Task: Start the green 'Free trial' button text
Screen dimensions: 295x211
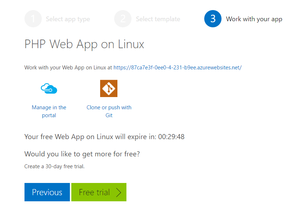Action: (x=94, y=192)
